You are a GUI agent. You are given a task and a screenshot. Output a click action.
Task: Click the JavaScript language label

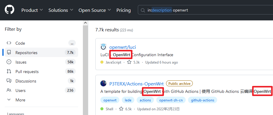[x=113, y=62]
